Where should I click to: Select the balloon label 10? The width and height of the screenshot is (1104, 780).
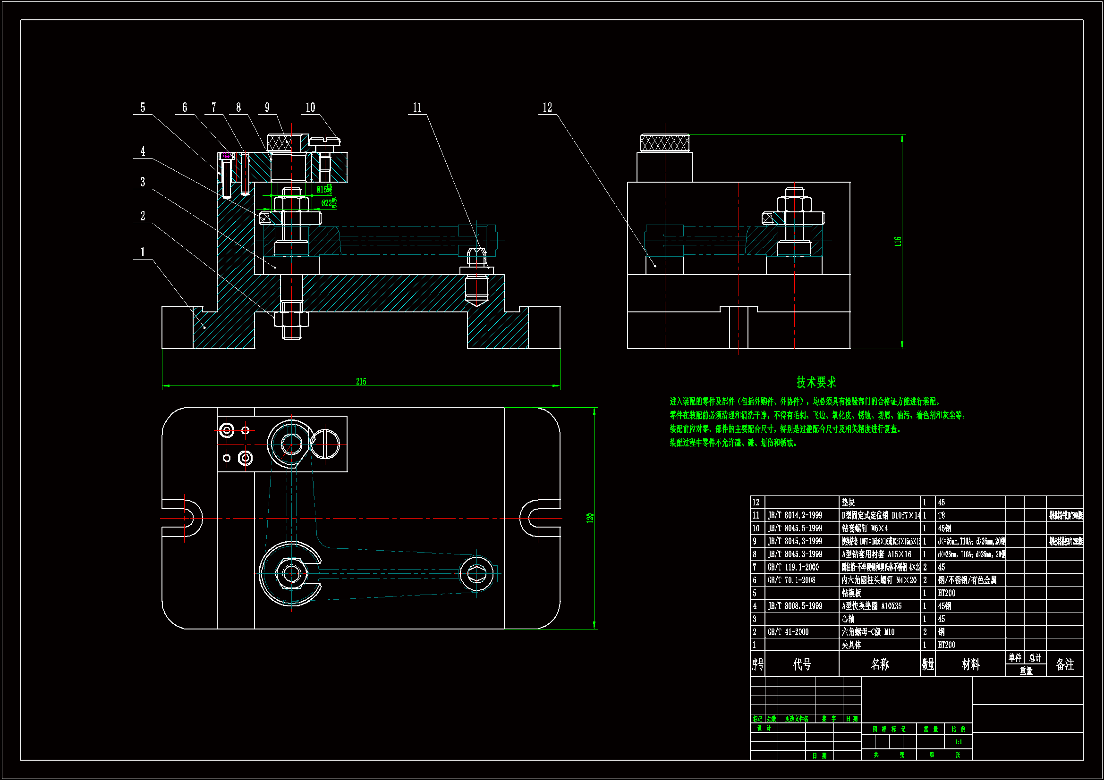pos(310,108)
